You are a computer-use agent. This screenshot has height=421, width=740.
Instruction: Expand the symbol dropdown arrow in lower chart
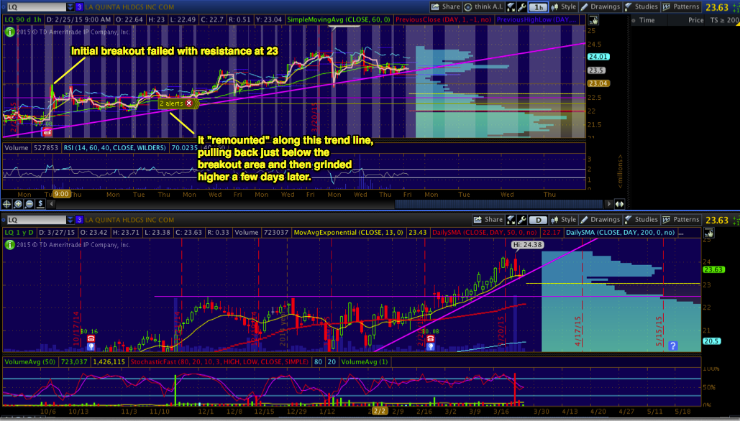70,220
